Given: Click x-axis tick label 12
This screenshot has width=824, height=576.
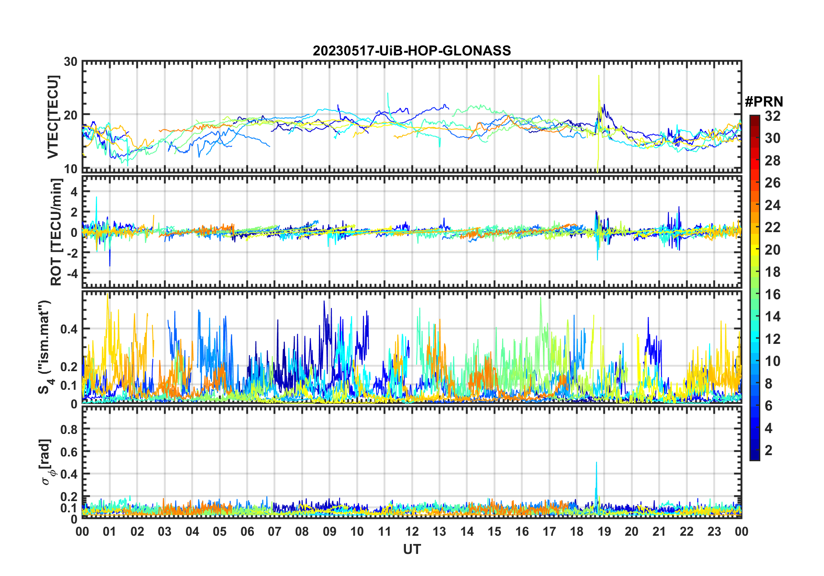Looking at the screenshot, I should click(412, 531).
